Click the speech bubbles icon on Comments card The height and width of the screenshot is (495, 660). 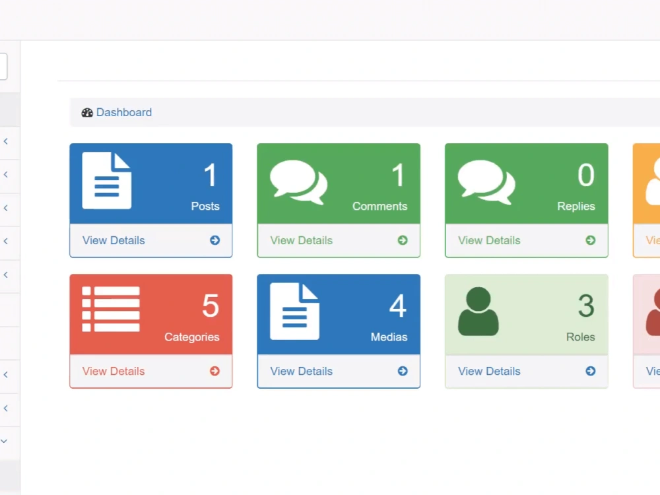tap(298, 182)
